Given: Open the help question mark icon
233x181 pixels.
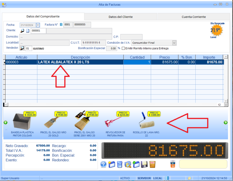Looking at the screenshot, I should 103,165.
